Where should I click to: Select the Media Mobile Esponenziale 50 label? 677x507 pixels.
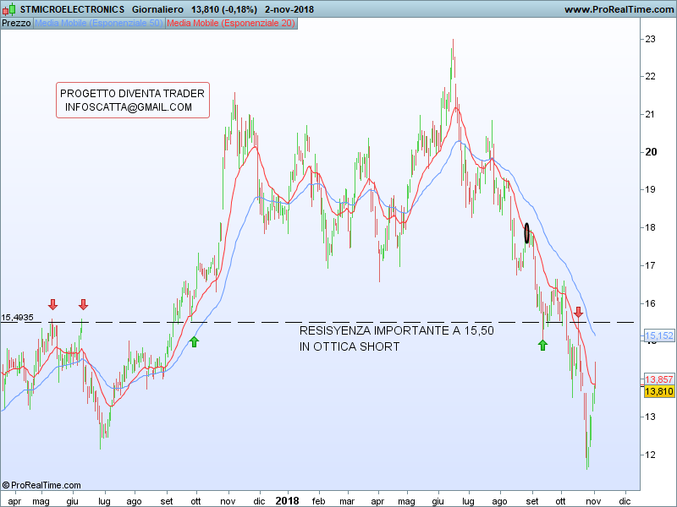click(99, 23)
